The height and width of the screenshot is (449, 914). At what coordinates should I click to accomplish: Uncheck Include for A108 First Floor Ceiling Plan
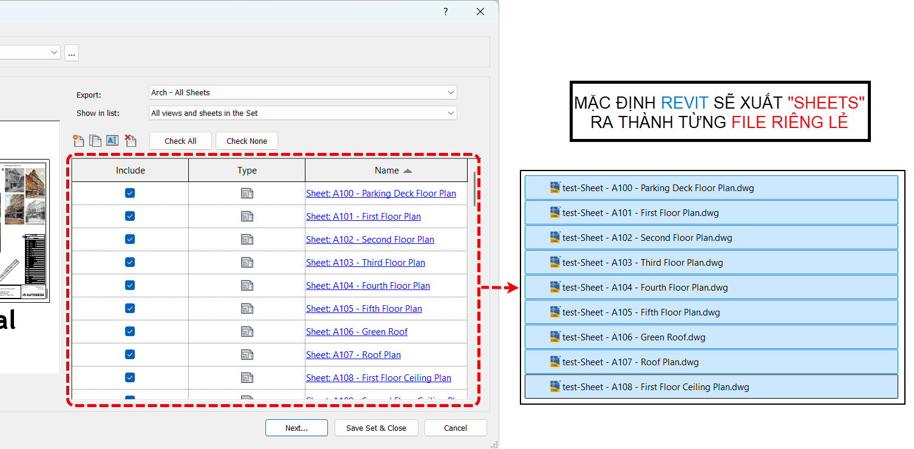[x=130, y=377]
